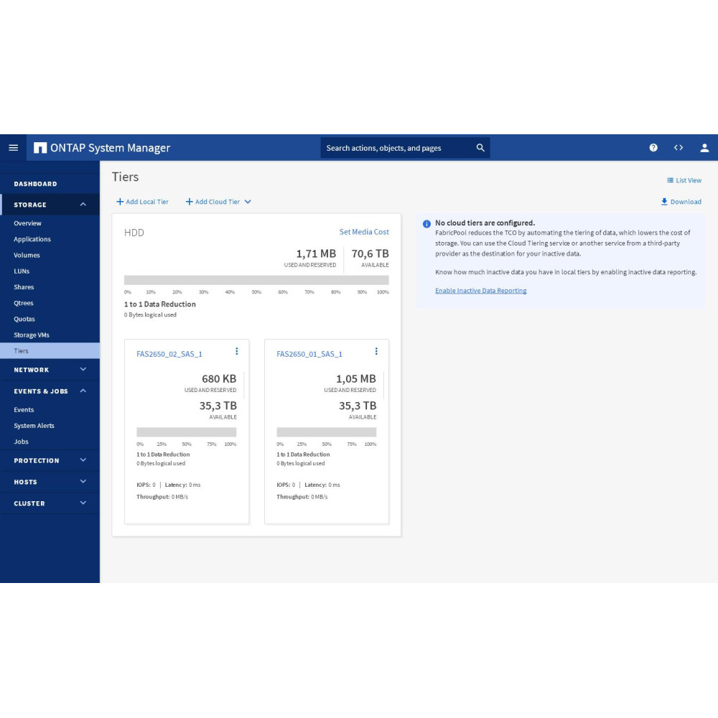Focus the search actions input field
The height and width of the screenshot is (718, 718).
point(395,148)
